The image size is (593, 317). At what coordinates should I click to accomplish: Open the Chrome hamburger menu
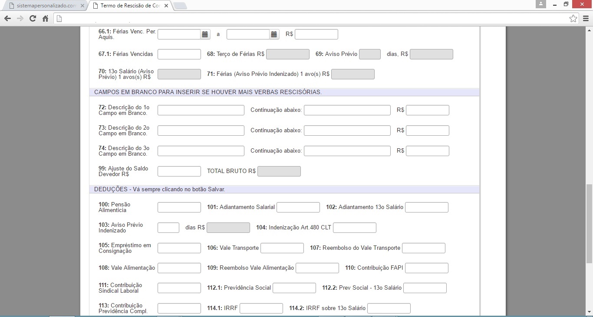click(x=585, y=19)
